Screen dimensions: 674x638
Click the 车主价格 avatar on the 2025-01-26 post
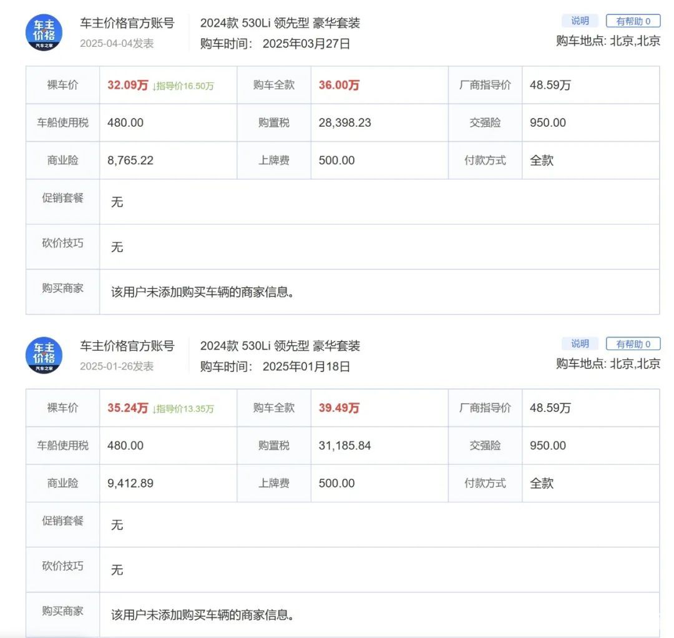coord(44,355)
